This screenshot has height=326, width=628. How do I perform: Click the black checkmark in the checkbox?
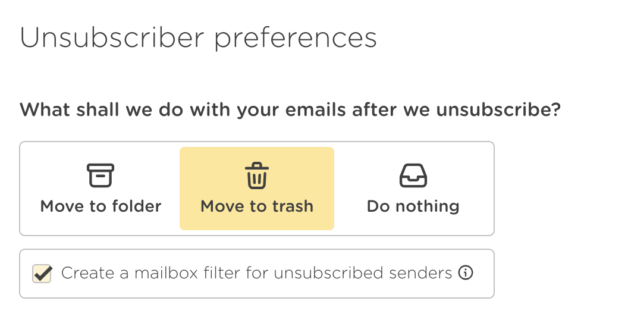point(42,272)
